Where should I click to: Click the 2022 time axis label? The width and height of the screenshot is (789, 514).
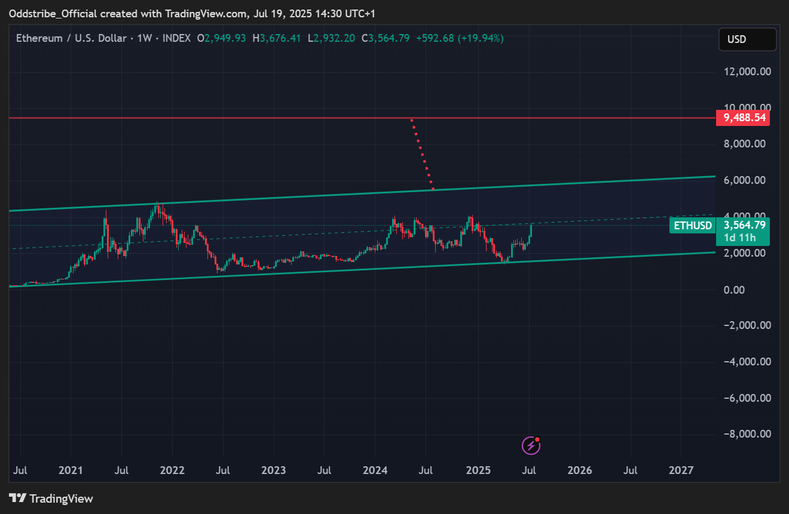(173, 470)
